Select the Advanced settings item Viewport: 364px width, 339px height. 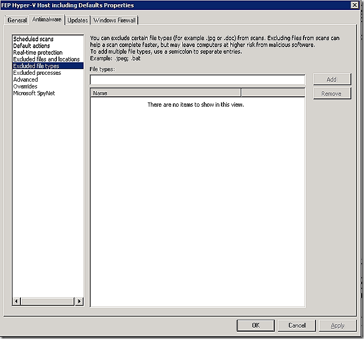coord(48,80)
